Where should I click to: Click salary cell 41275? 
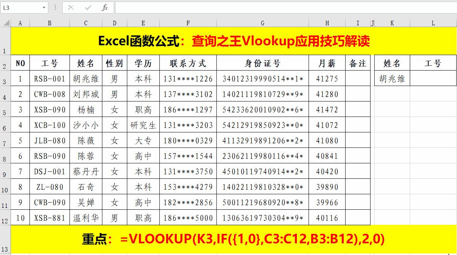point(327,78)
